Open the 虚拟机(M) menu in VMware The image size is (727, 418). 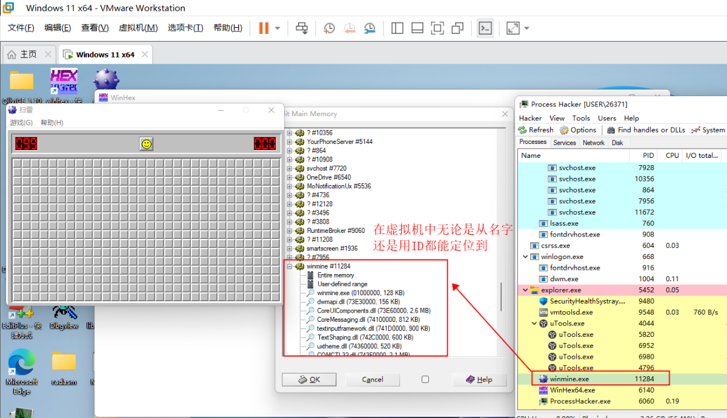tap(138, 28)
